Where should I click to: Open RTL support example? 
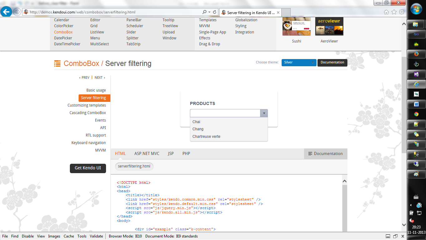96,135
